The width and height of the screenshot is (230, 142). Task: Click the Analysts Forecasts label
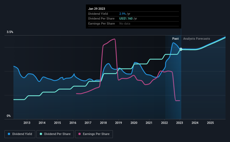[197, 39]
